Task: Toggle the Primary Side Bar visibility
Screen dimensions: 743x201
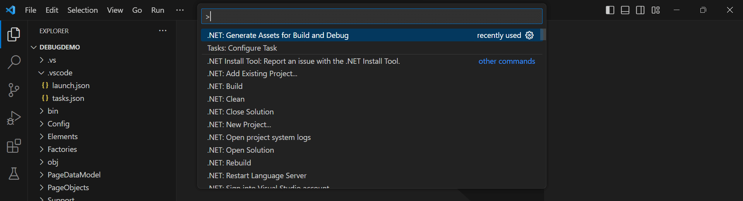Action: 610,10
